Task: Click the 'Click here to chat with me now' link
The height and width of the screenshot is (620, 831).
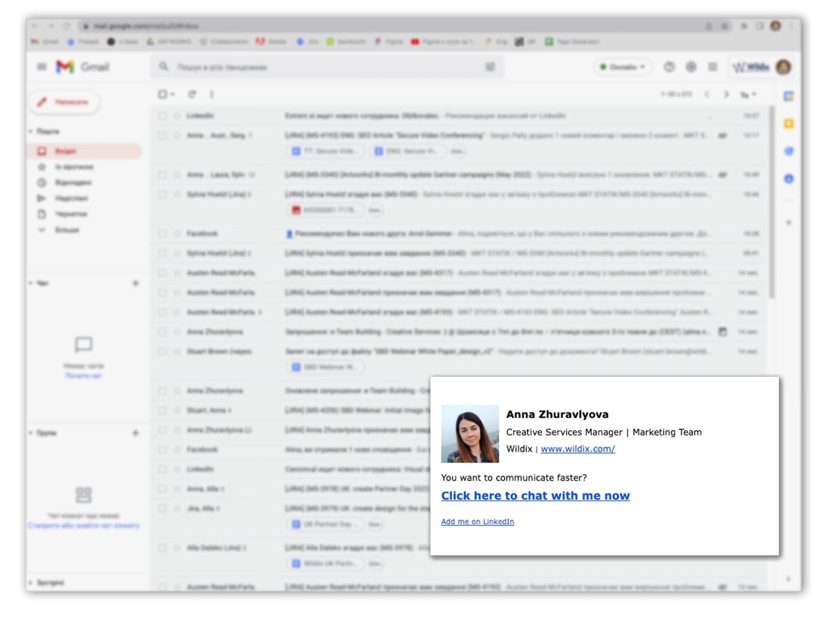Action: (x=535, y=496)
